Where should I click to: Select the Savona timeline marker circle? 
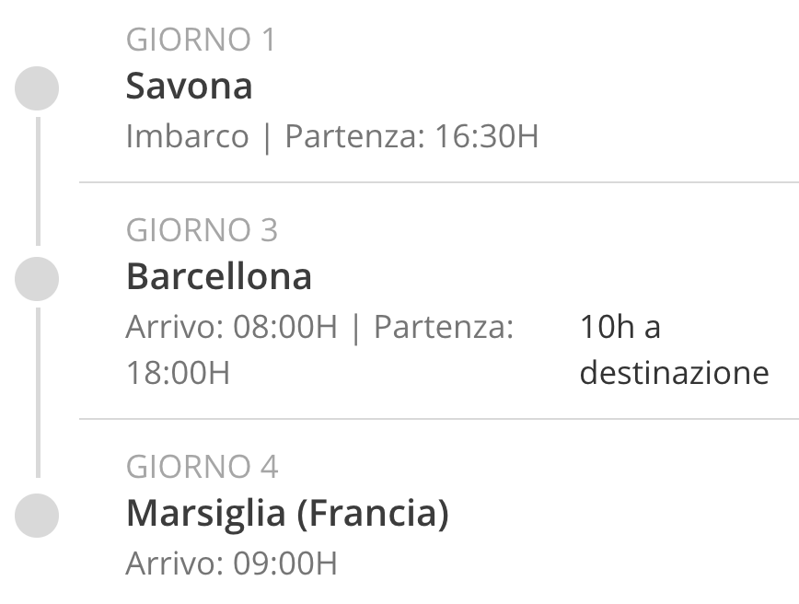(x=37, y=88)
